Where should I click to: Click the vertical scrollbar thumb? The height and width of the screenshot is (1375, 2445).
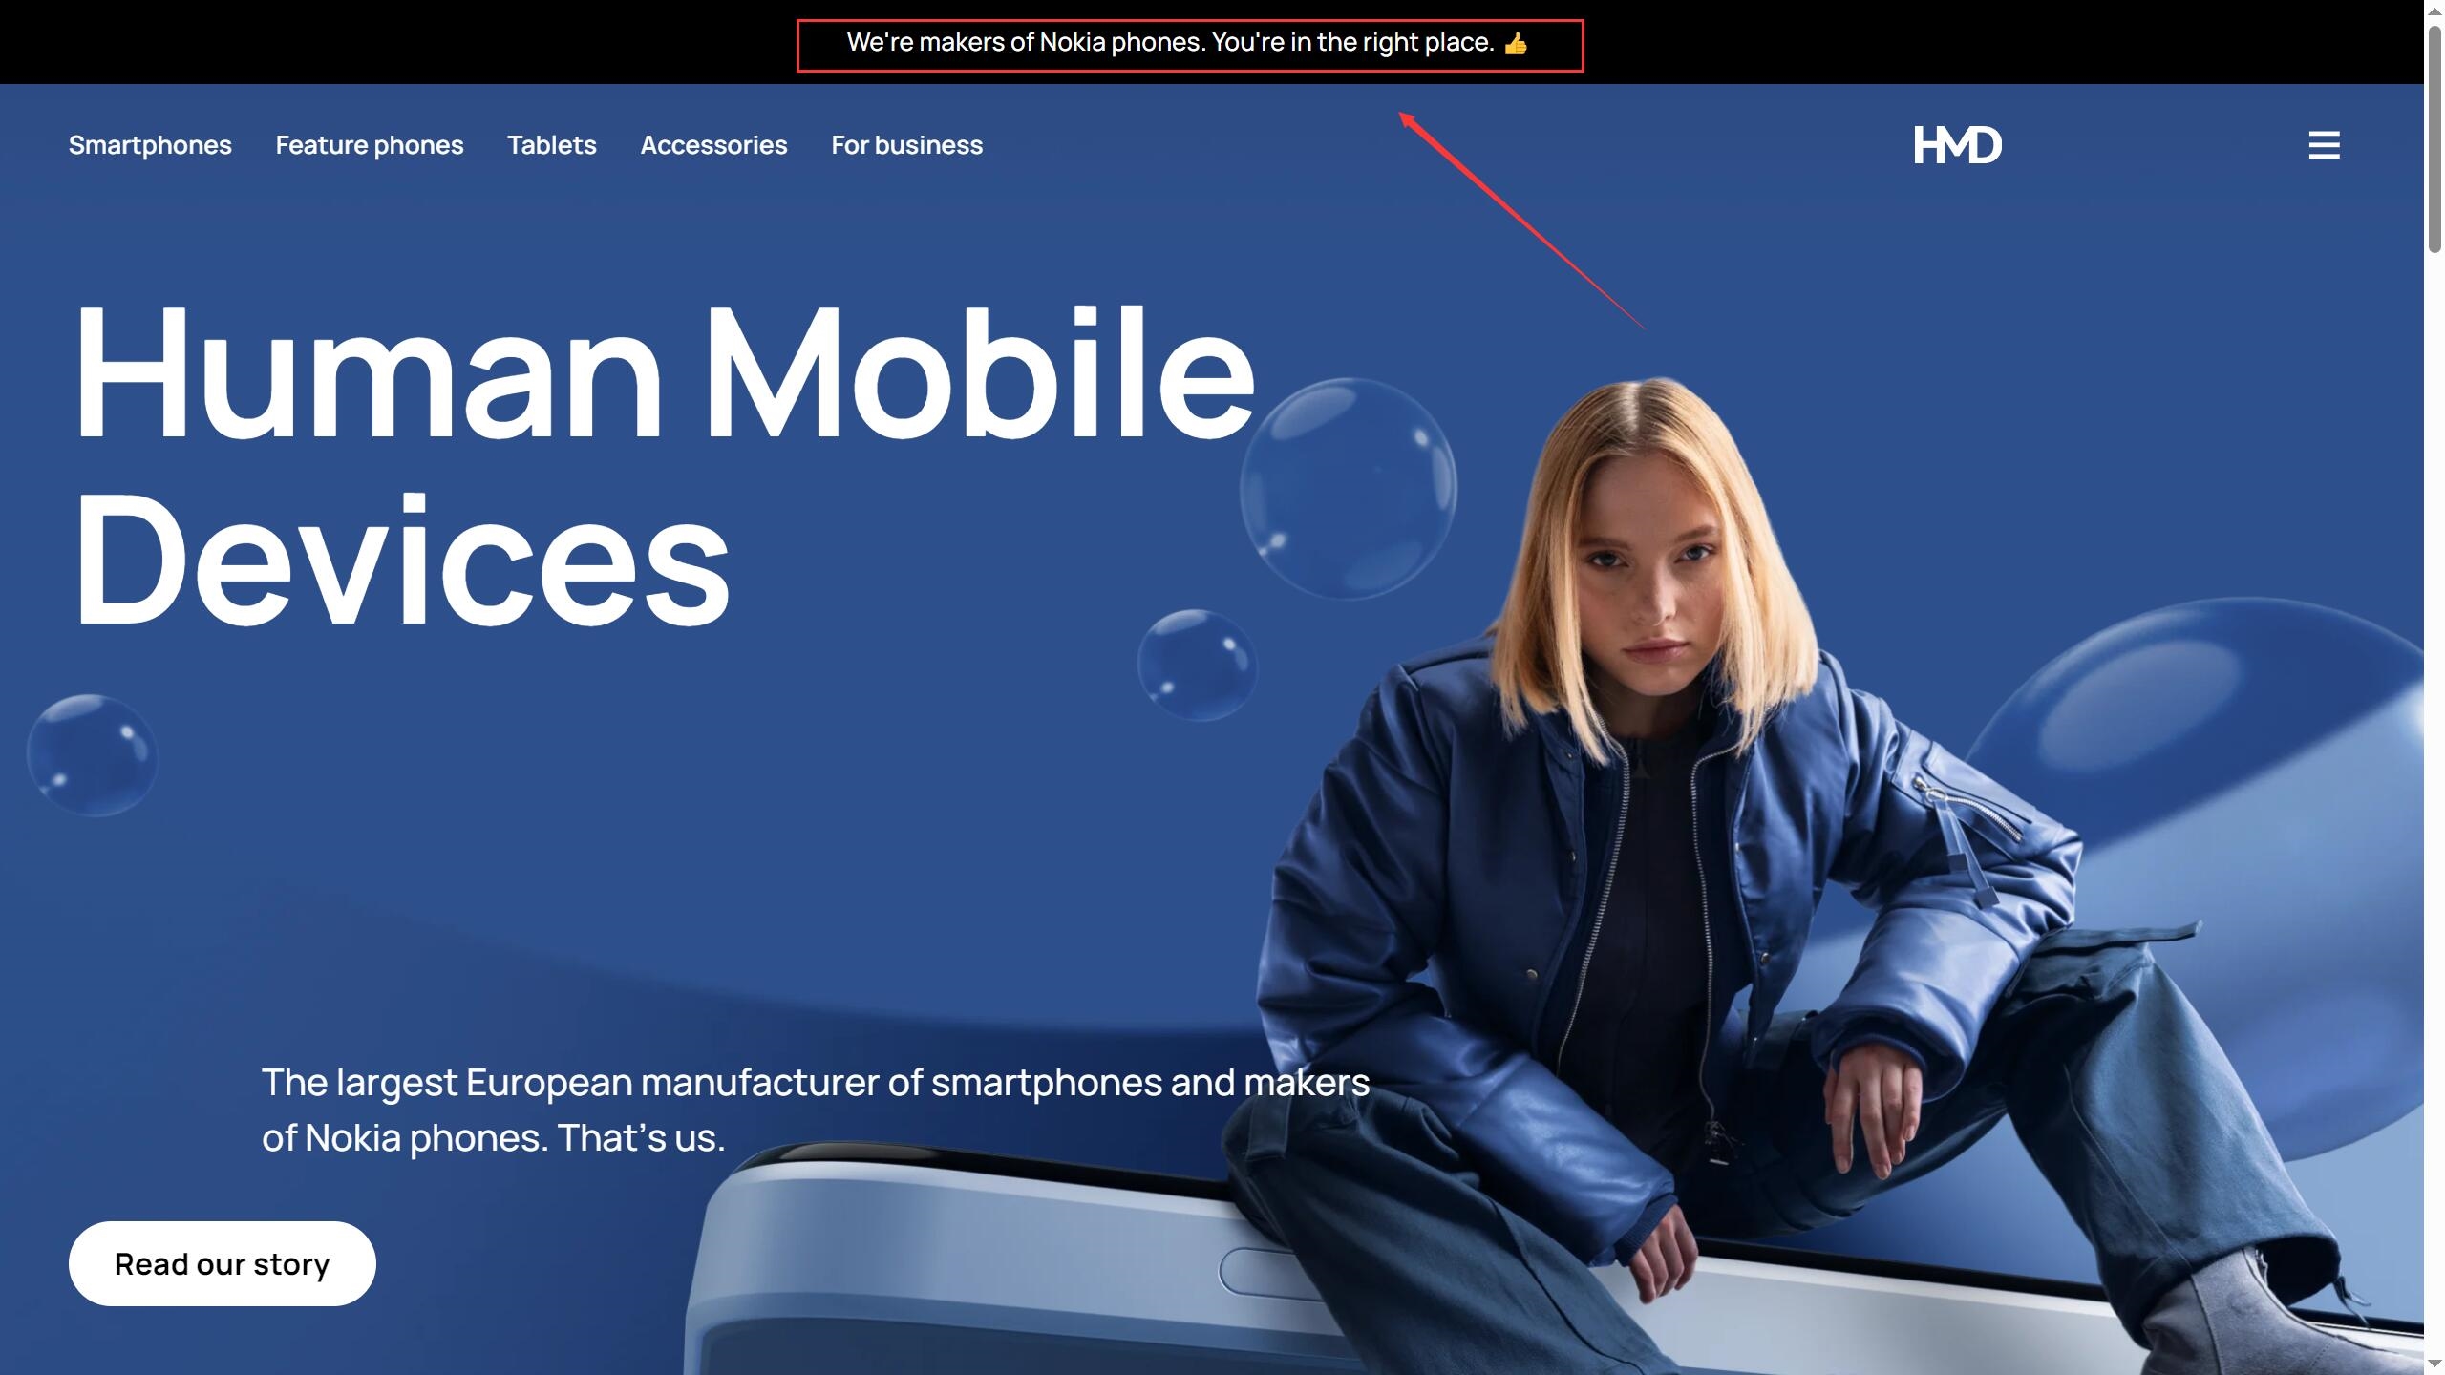2434,137
